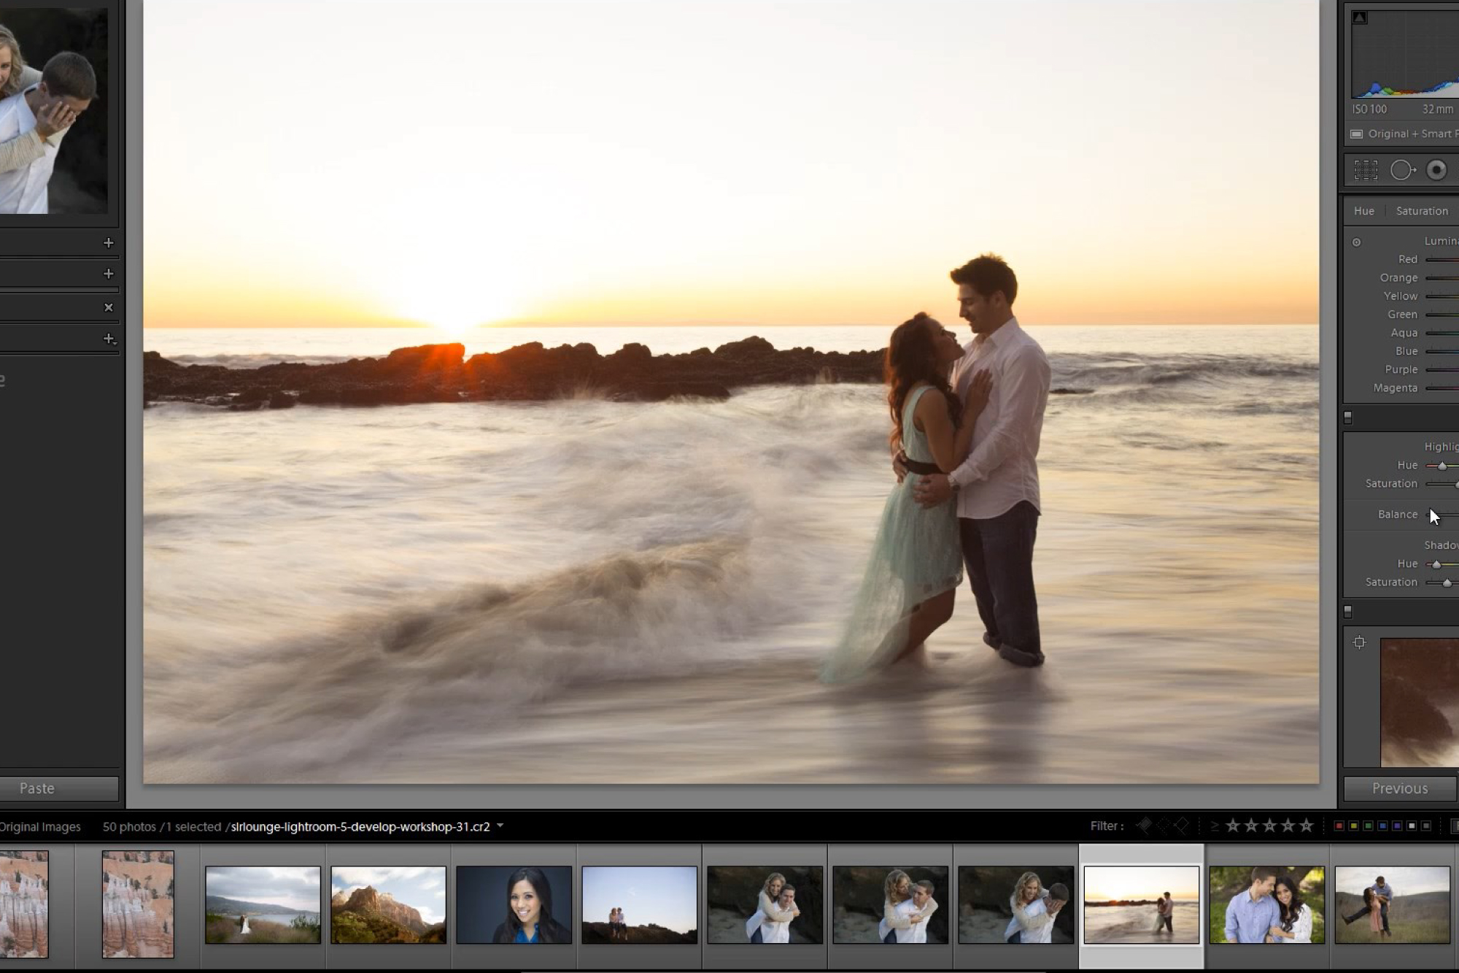Screen dimensions: 1459x973
Task: Select the Crop Overlay tool
Action: (x=1366, y=170)
